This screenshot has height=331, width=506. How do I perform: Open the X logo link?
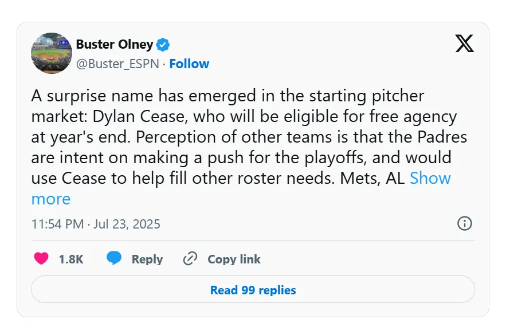pos(464,44)
